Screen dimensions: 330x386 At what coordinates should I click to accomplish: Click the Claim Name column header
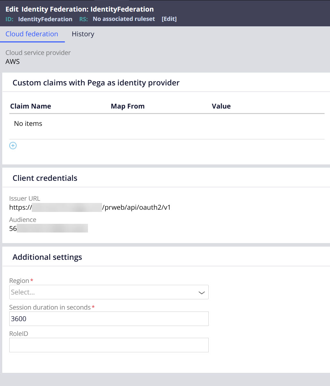pos(30,106)
